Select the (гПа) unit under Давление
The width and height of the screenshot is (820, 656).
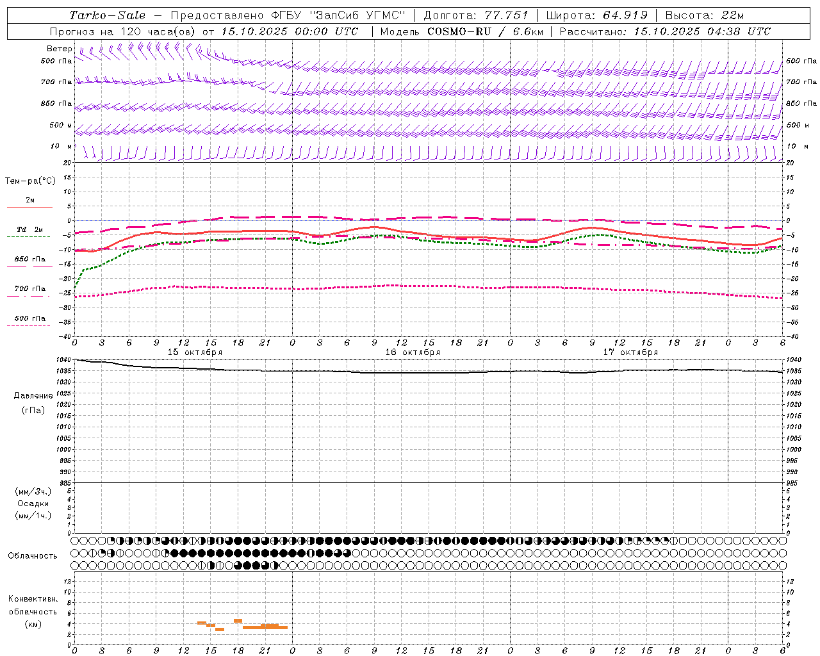33,410
